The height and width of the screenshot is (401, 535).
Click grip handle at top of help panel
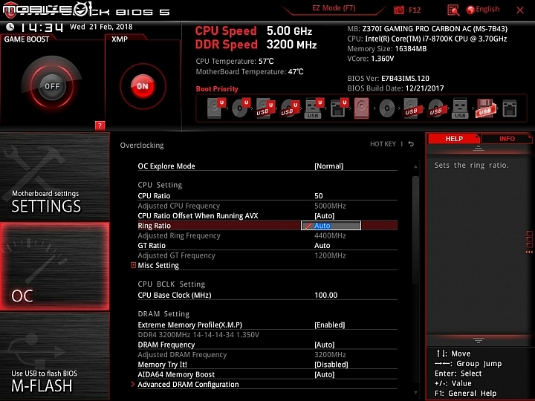pyautogui.click(x=479, y=148)
